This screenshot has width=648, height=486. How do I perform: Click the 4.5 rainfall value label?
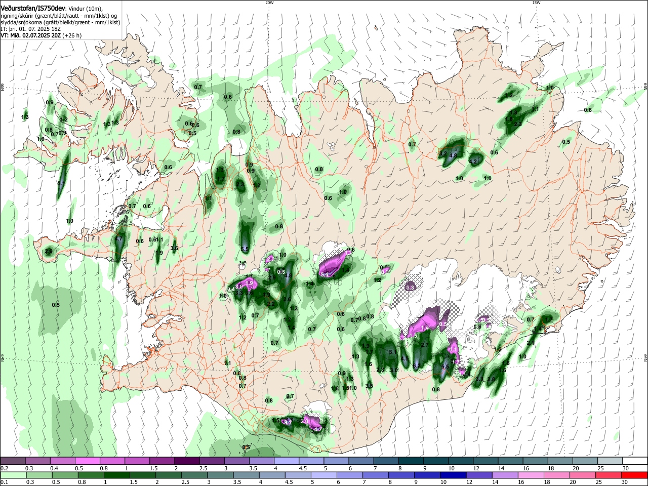pyautogui.click(x=404, y=358)
